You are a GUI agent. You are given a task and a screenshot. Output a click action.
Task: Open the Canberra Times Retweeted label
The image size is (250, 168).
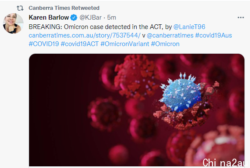[64, 8]
